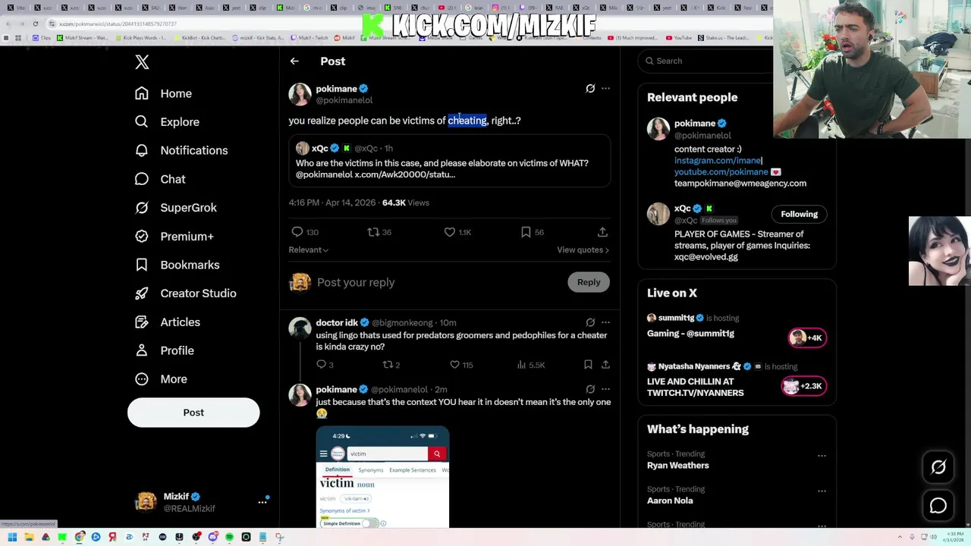Bookmark the main post showing 56

(526, 232)
